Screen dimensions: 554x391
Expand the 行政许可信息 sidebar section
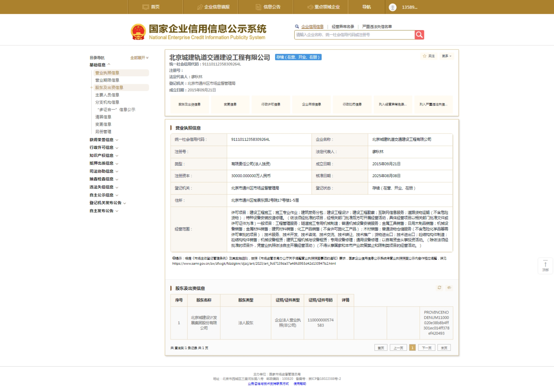[104, 148]
